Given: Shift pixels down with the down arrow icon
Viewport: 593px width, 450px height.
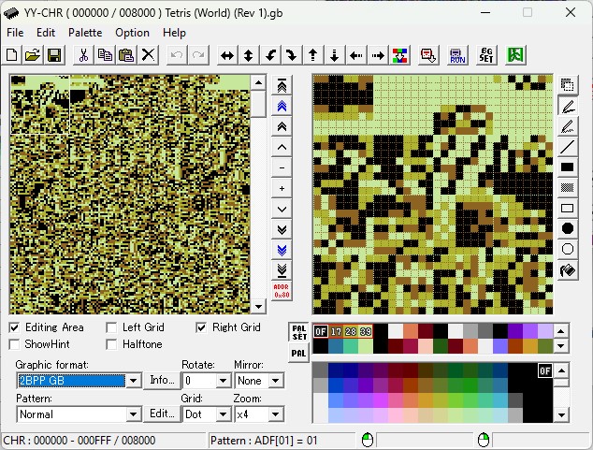Looking at the screenshot, I should coord(334,55).
